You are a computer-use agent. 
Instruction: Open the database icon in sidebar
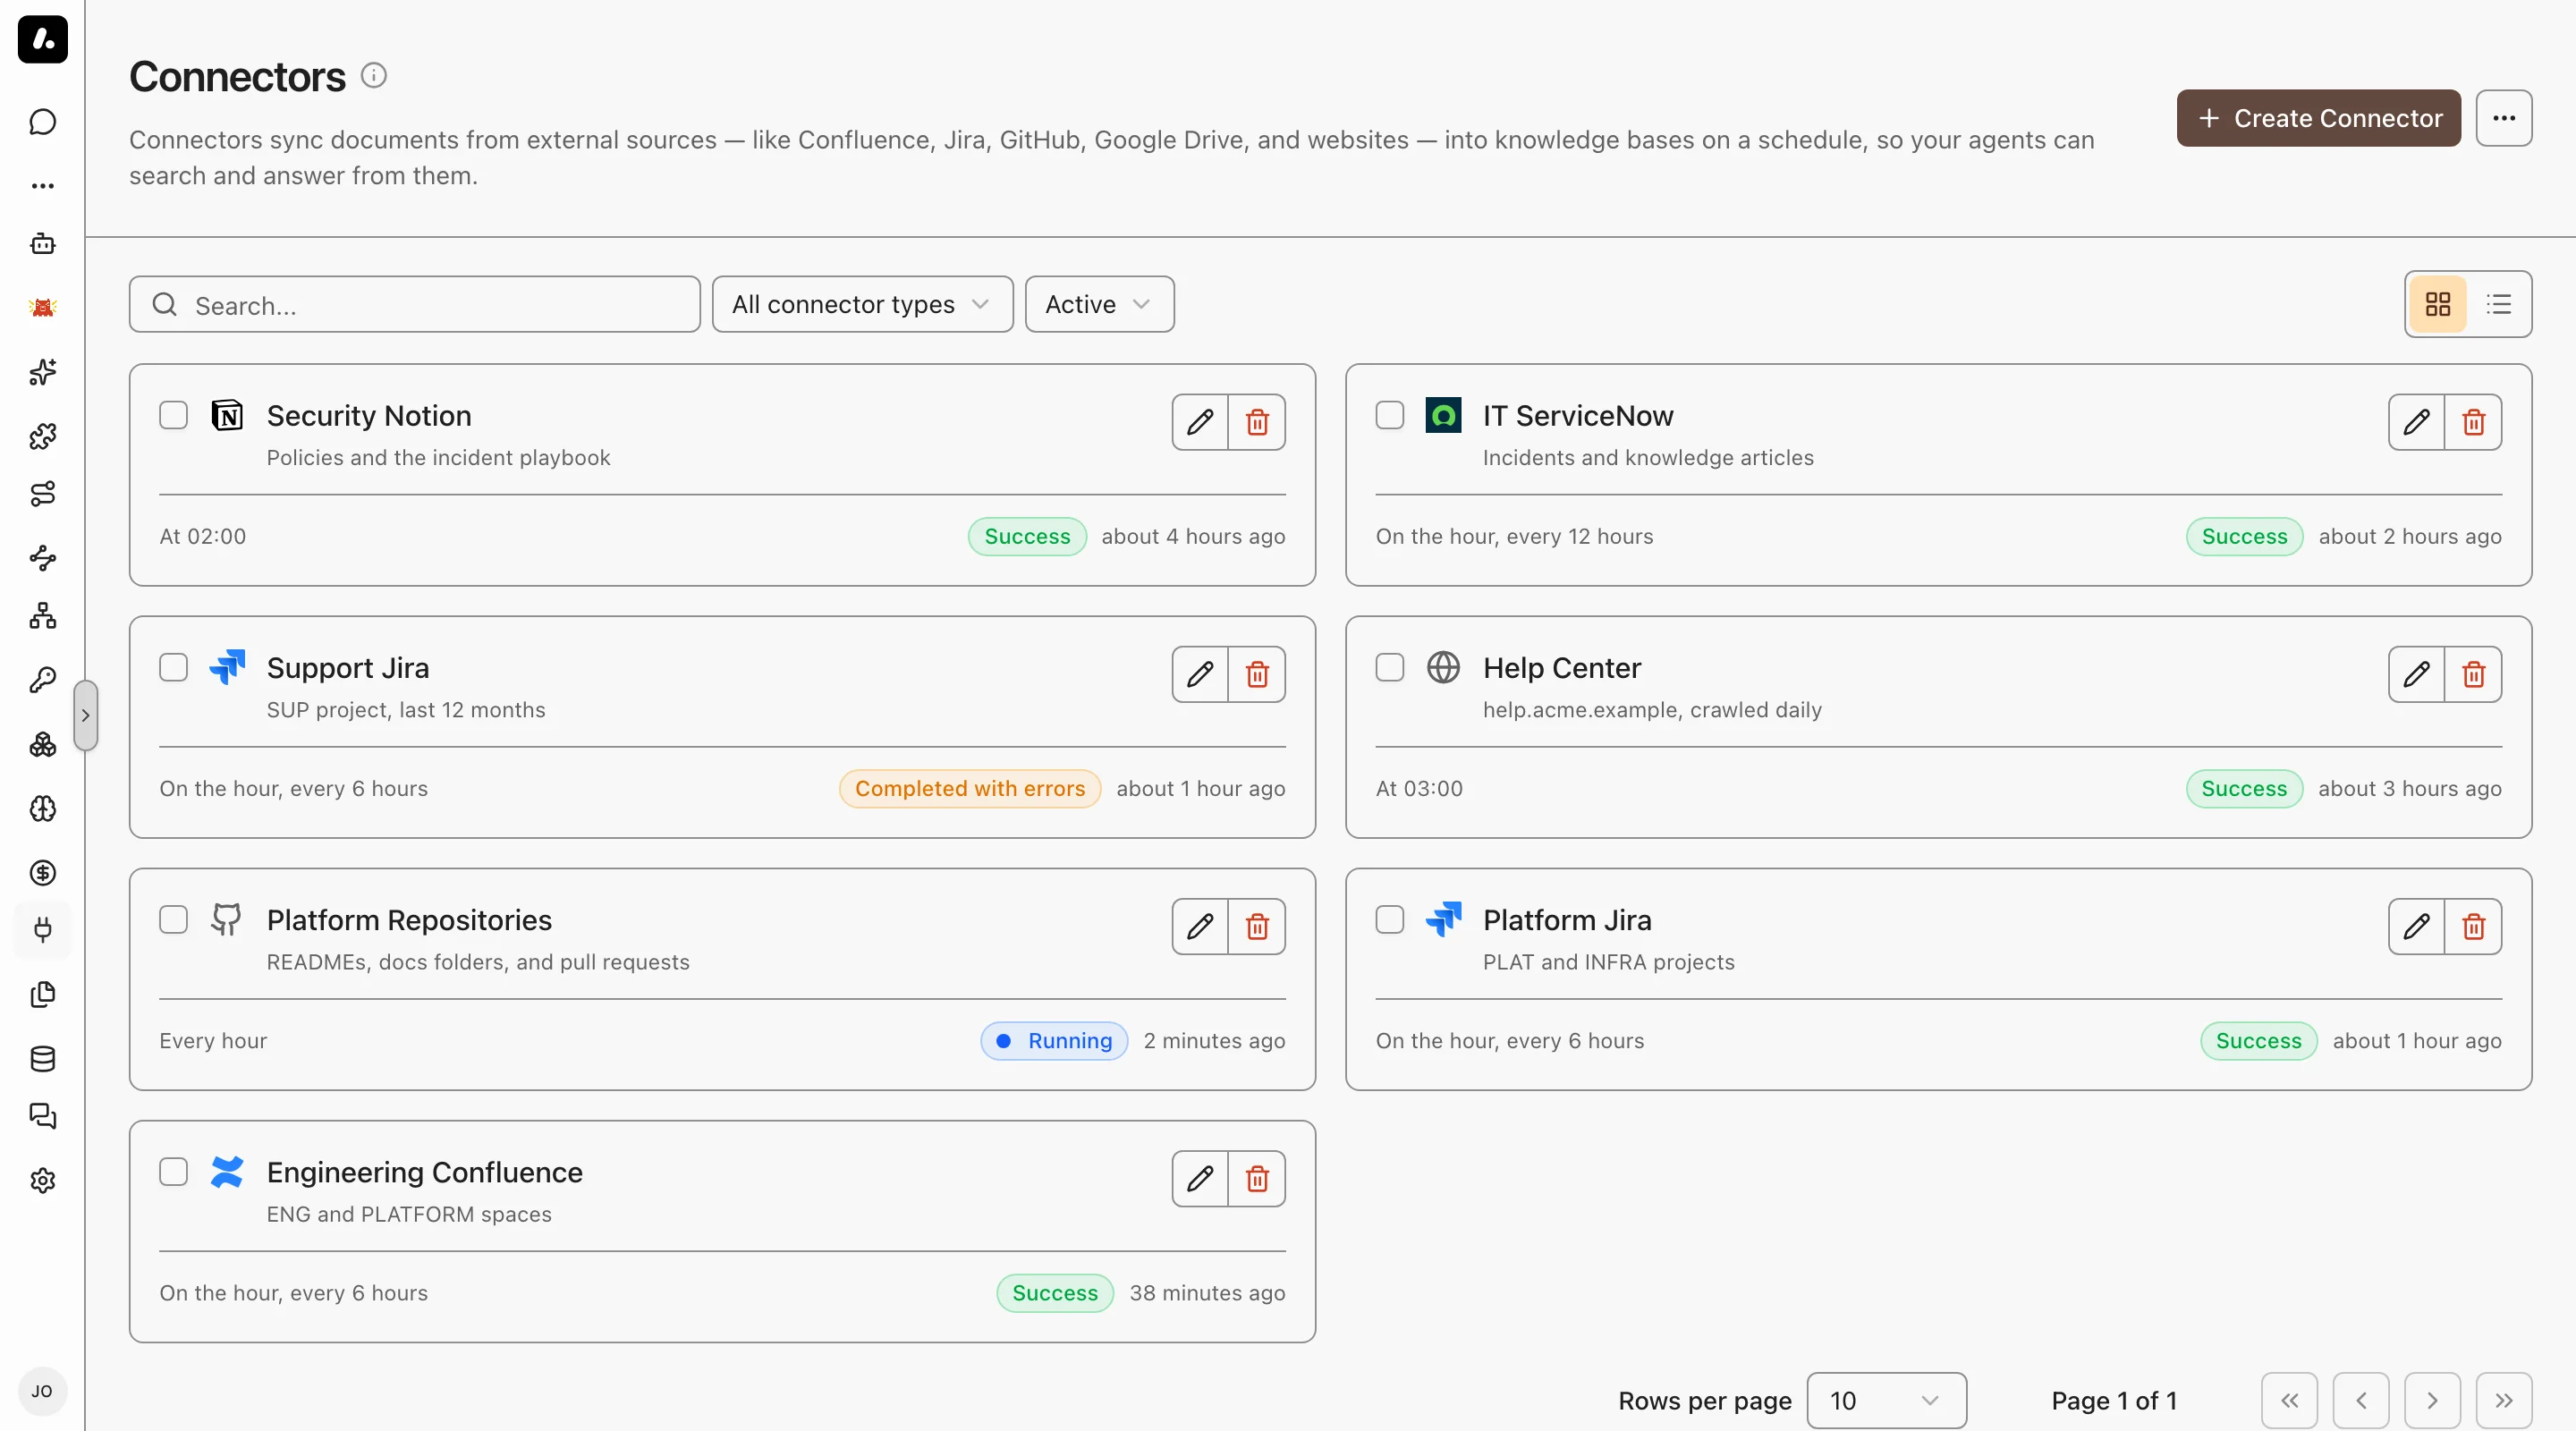[42, 1058]
